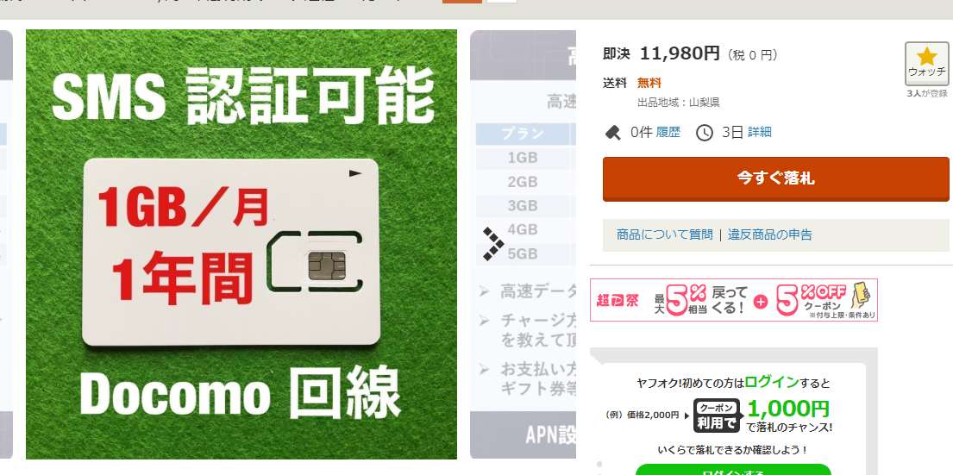This screenshot has width=953, height=475.
Task: Click the green ログイン text link
Action: [x=772, y=383]
